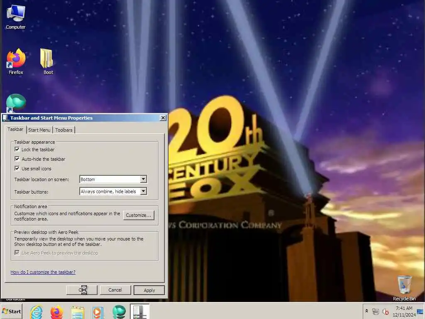
Task: Click the Customize... button
Action: [x=139, y=215]
